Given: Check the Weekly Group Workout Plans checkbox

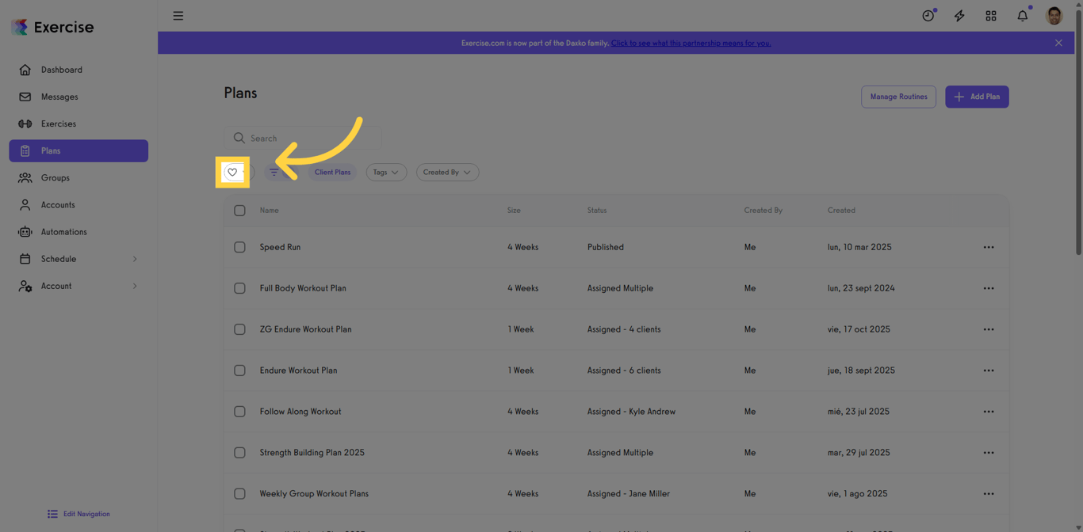Looking at the screenshot, I should click(239, 494).
